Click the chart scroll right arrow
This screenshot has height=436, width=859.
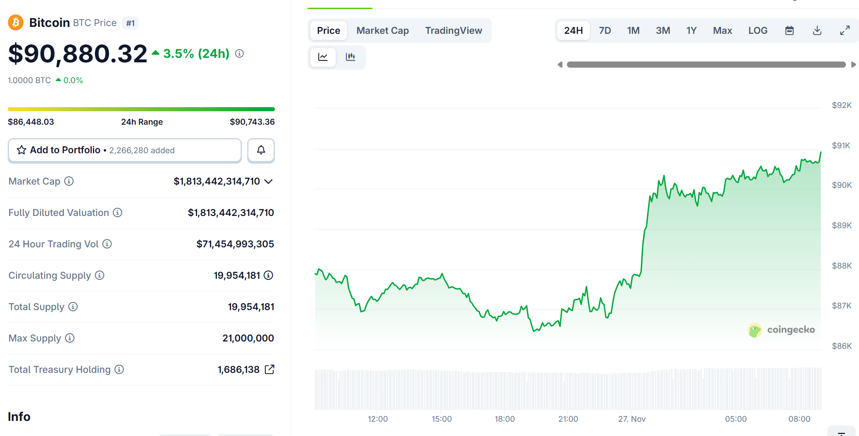(x=853, y=64)
